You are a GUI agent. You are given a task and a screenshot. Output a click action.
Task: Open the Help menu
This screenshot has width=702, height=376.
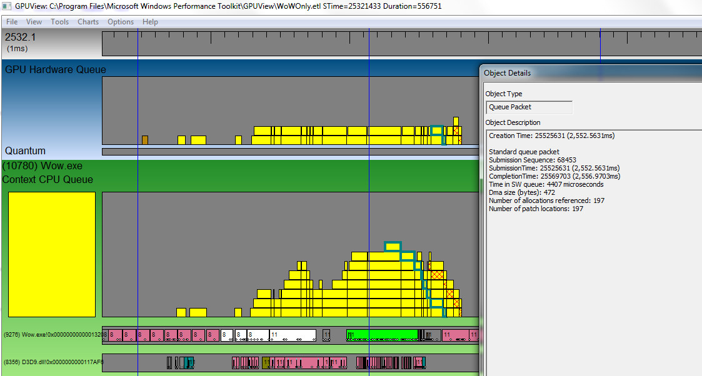point(150,22)
